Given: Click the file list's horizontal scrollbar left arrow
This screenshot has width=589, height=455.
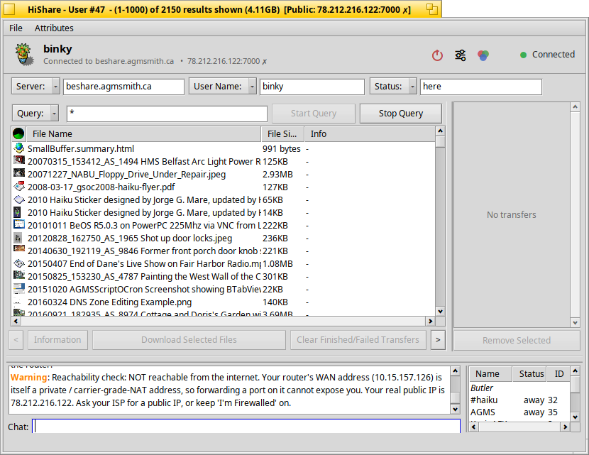Looking at the screenshot, I should pos(16,322).
